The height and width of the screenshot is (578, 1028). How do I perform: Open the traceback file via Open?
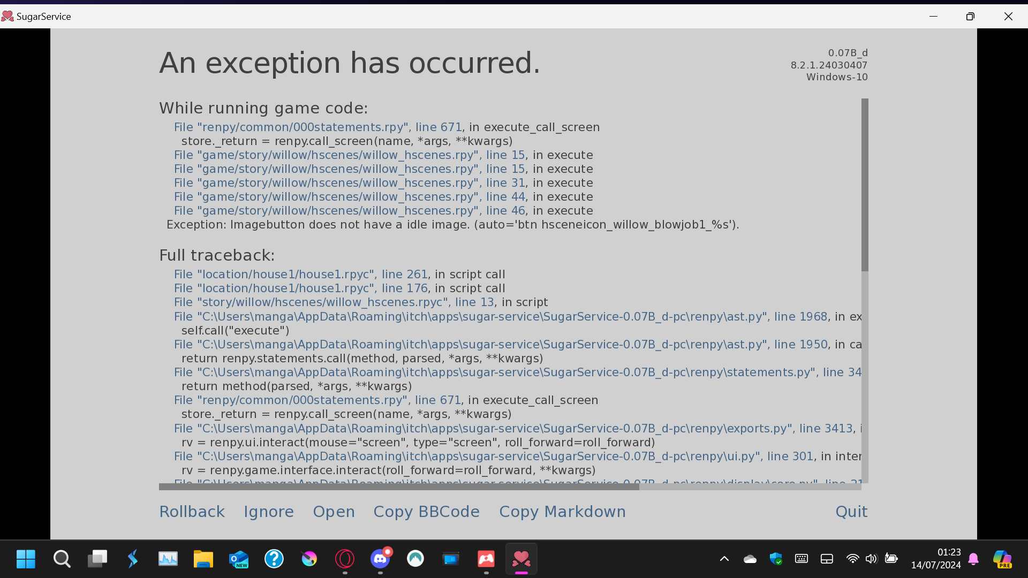point(334,512)
